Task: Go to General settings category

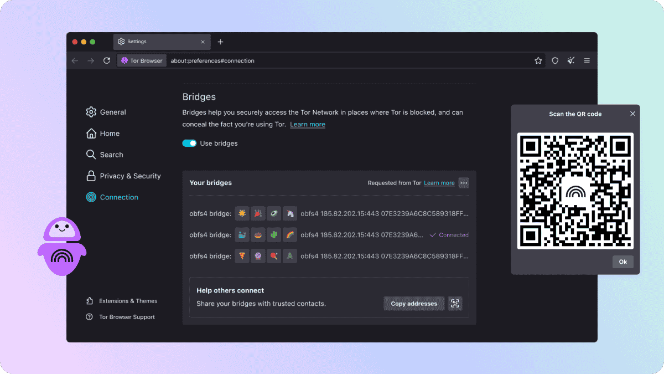Action: (112, 112)
